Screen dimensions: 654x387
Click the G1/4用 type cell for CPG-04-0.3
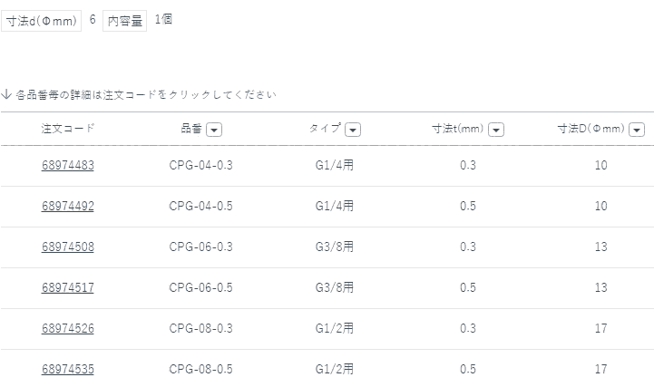coord(335,165)
